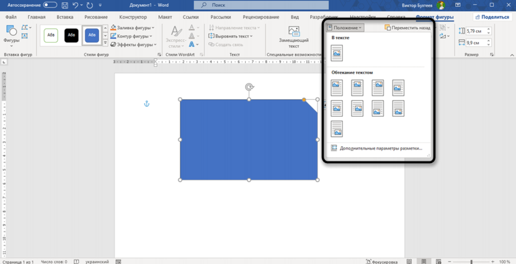Screen dimensions: 516x264
Task: Click the Поделиться share button
Action: [491, 17]
